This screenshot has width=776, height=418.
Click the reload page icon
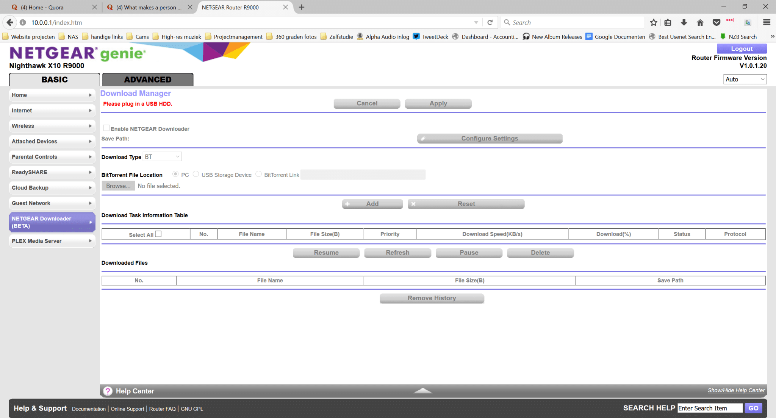click(490, 22)
